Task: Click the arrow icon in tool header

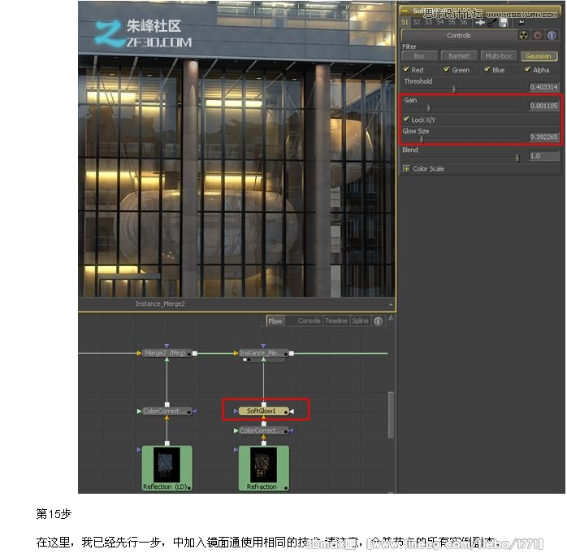Action: (480, 23)
